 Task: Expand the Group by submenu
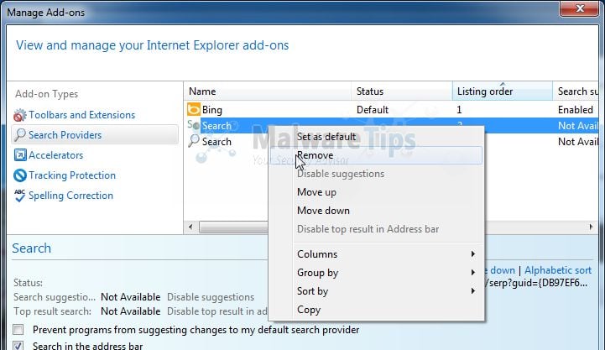click(386, 273)
